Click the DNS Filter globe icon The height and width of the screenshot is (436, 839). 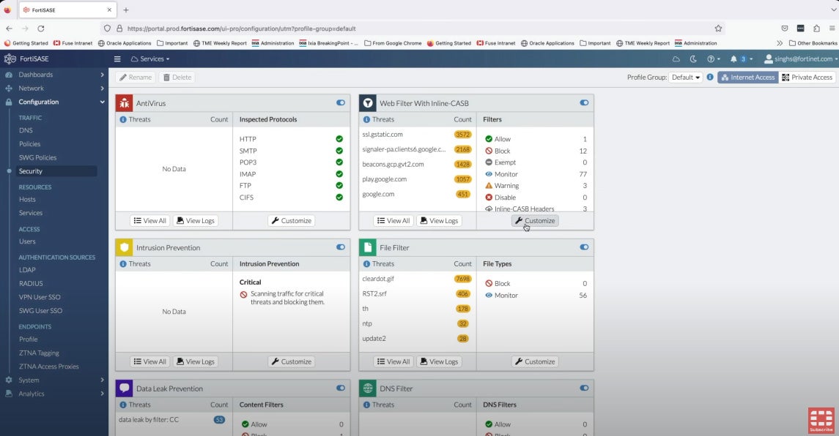pyautogui.click(x=368, y=388)
